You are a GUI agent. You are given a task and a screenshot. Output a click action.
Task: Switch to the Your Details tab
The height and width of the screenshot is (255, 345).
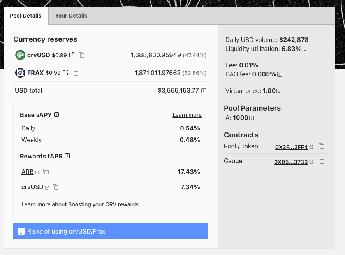[x=71, y=16]
